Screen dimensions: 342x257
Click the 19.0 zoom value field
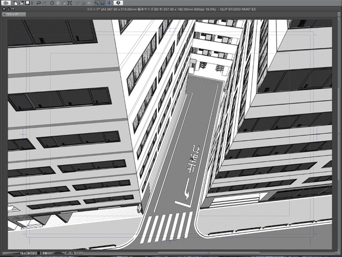(23, 253)
